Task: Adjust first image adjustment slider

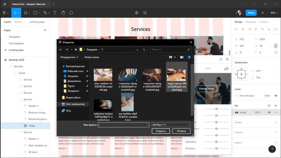Action: tap(216, 109)
